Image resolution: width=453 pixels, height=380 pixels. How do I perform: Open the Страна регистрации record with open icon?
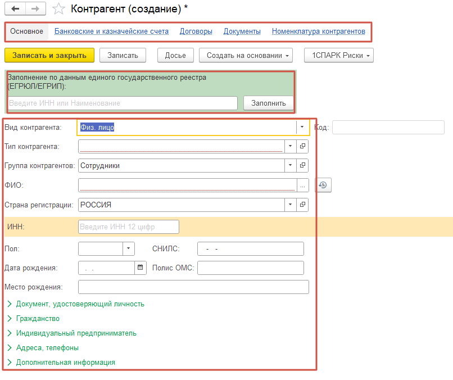point(302,205)
